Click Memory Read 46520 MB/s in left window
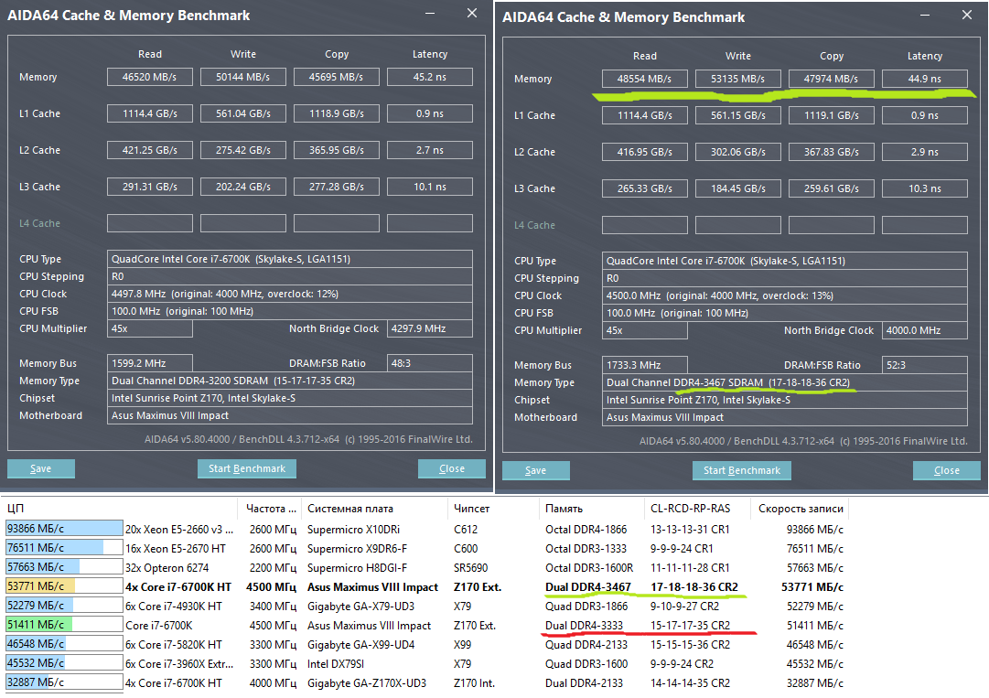The width and height of the screenshot is (989, 698). coord(149,77)
